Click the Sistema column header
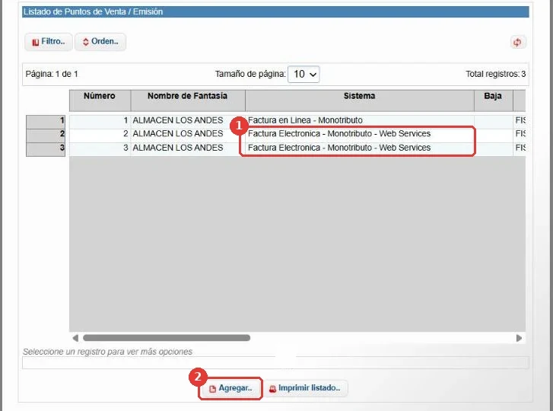 pyautogui.click(x=359, y=100)
